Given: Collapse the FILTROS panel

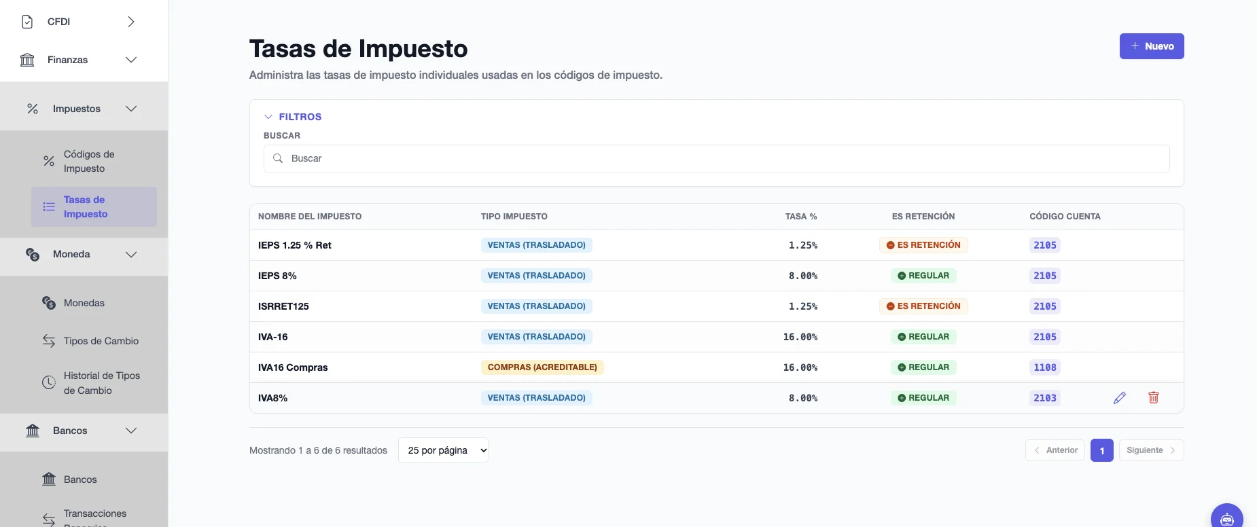Looking at the screenshot, I should (293, 117).
